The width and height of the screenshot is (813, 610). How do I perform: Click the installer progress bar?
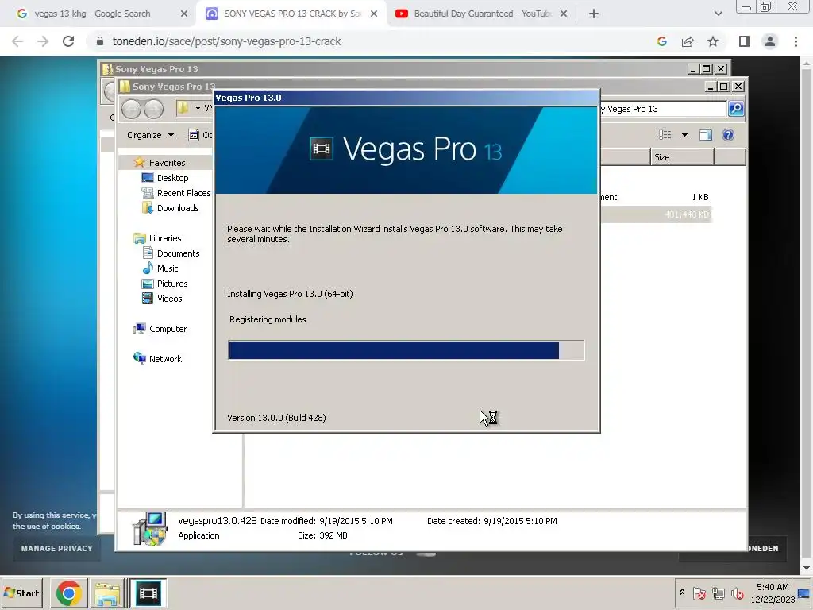tap(406, 350)
